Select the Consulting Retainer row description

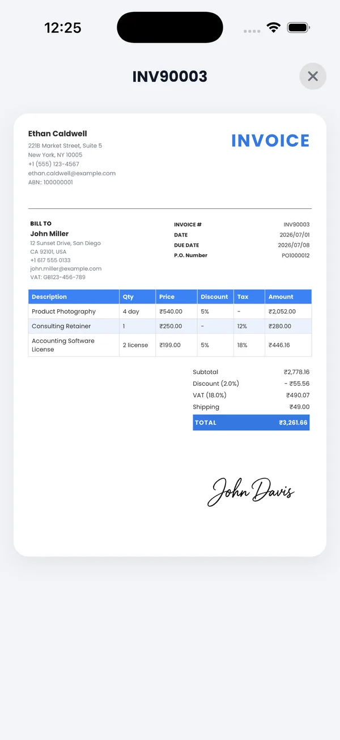[61, 326]
